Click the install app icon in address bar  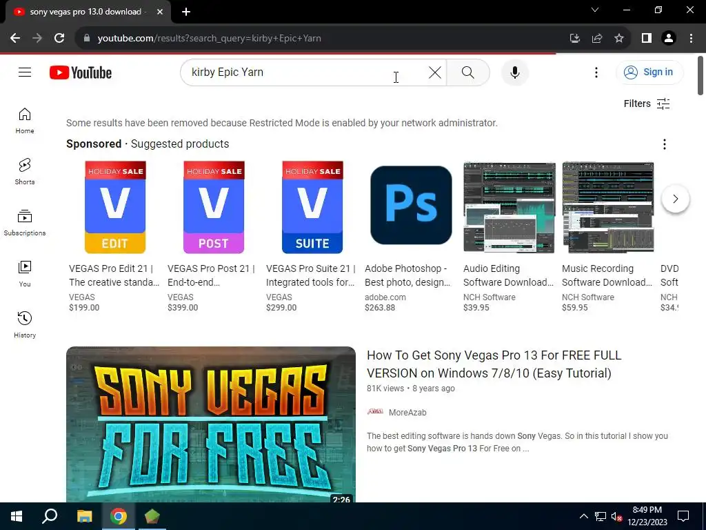[x=574, y=39]
